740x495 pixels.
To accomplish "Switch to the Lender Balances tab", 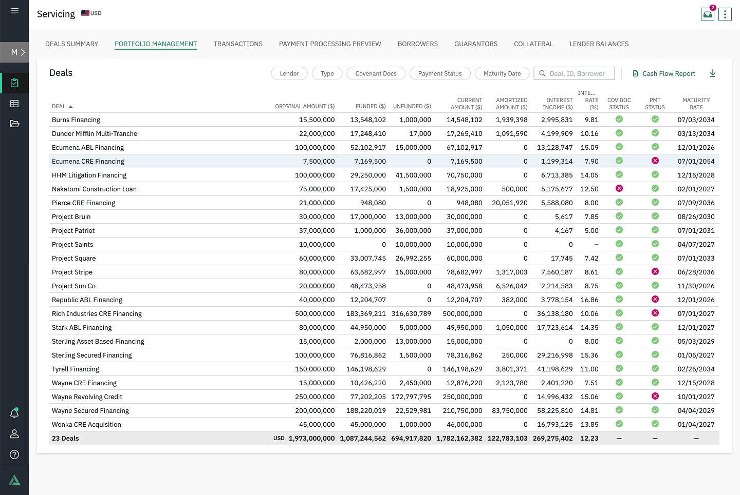I will click(599, 44).
